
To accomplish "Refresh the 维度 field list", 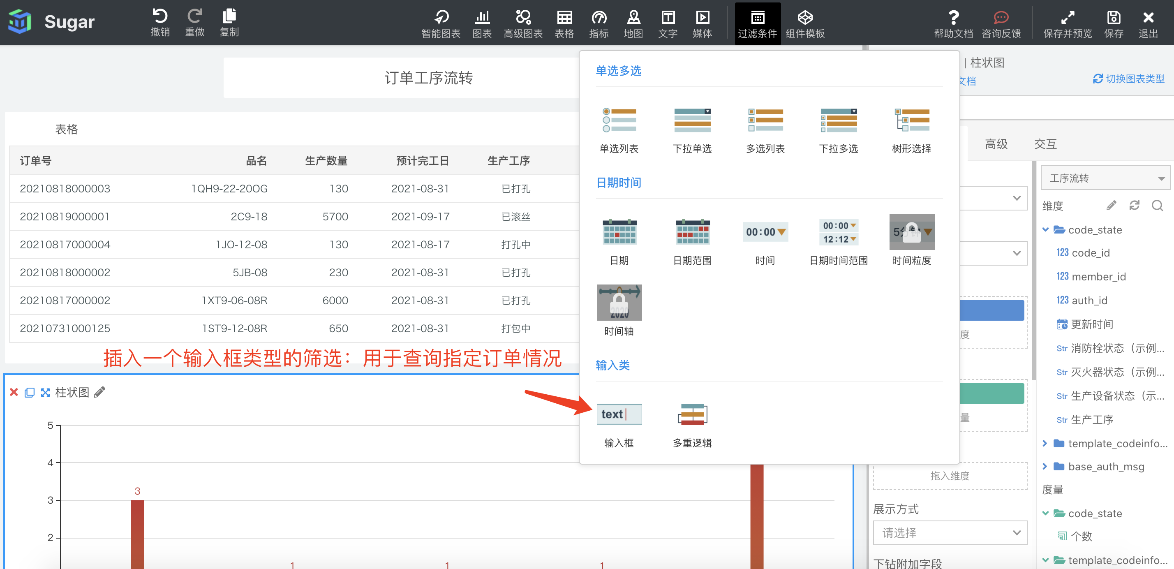I will tap(1135, 206).
